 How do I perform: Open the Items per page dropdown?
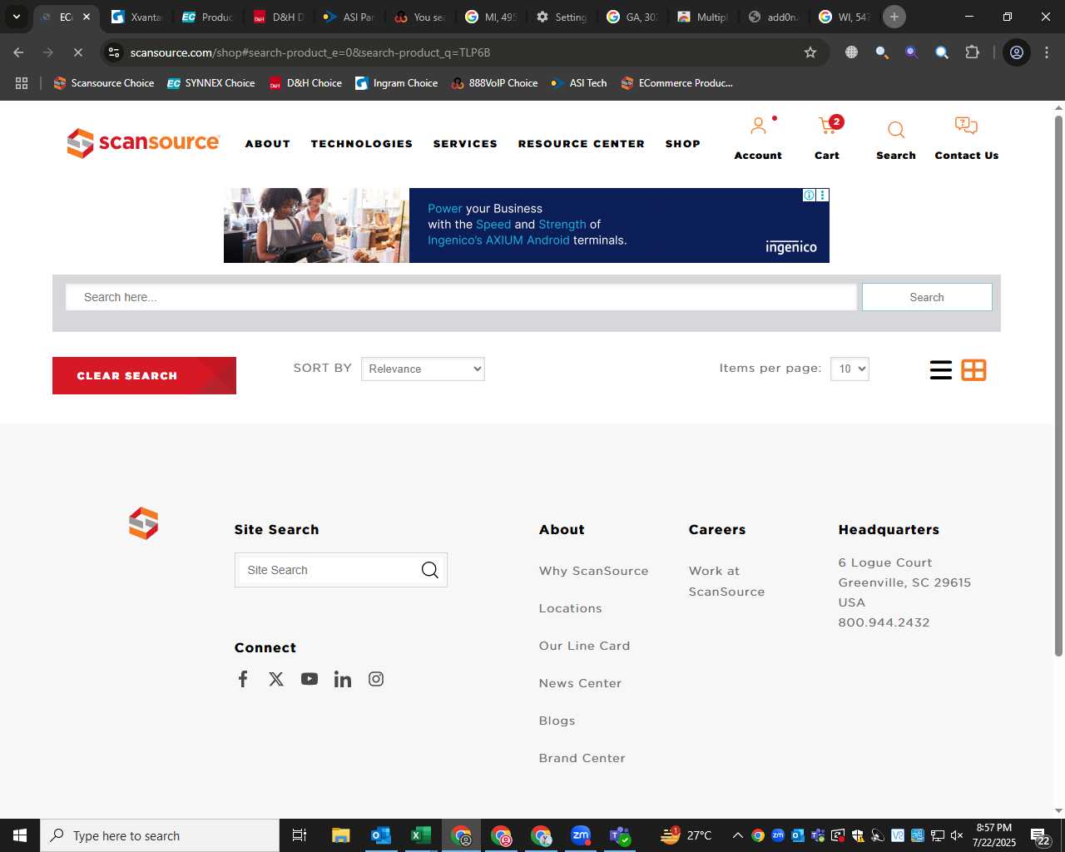click(x=850, y=369)
